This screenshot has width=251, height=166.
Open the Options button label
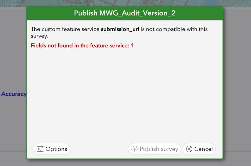[56, 149]
